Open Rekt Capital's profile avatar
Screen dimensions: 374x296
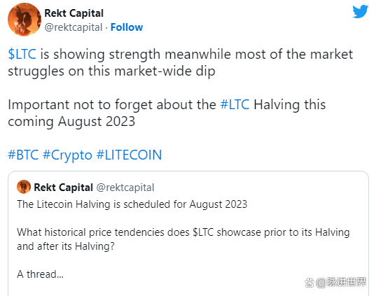[x=25, y=20]
